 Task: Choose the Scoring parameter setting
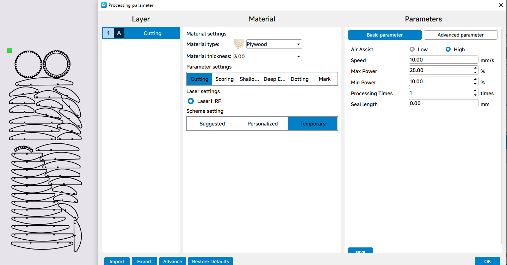(224, 79)
